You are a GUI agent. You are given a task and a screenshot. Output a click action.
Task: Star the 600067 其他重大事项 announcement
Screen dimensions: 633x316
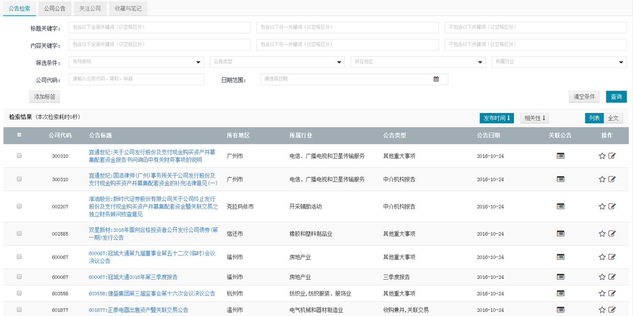pos(602,257)
